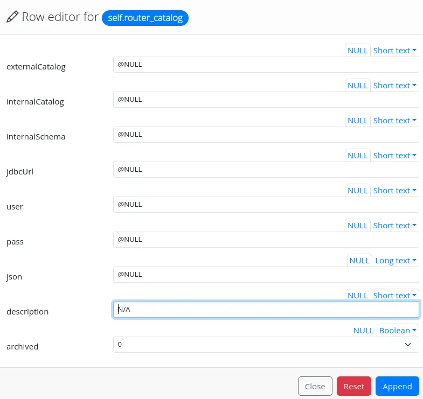Focus the description input field

[266, 310]
